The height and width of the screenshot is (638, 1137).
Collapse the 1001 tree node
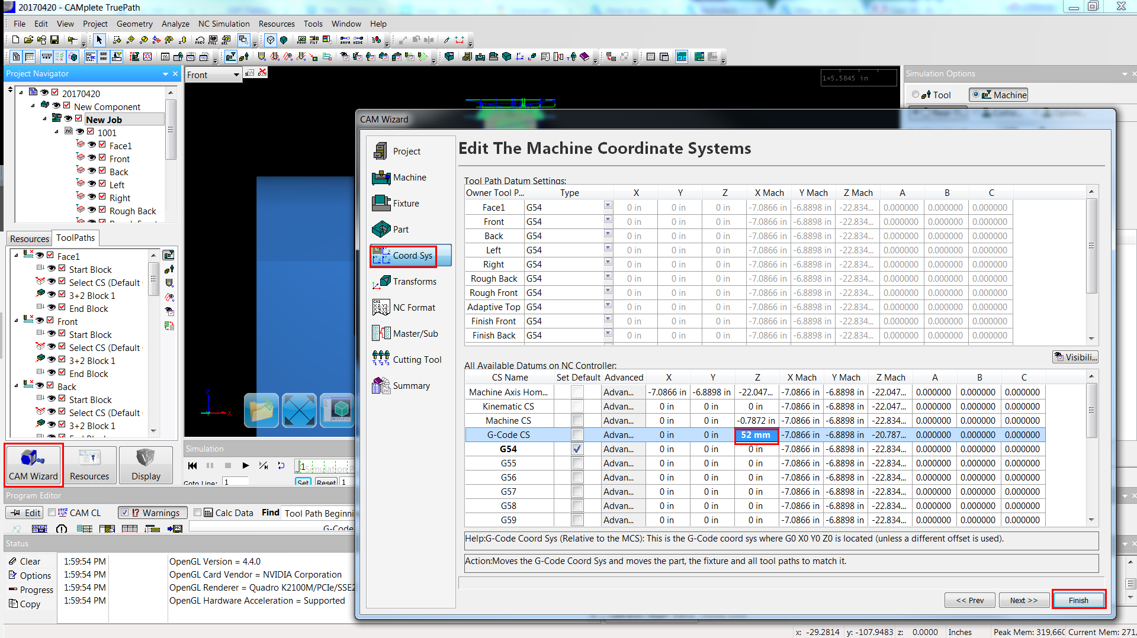tap(57, 131)
